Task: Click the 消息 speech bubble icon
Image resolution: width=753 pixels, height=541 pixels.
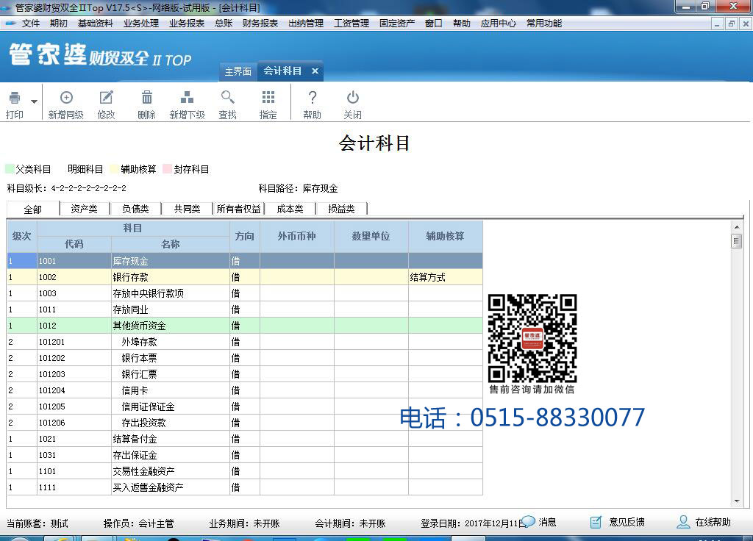Action: click(528, 521)
